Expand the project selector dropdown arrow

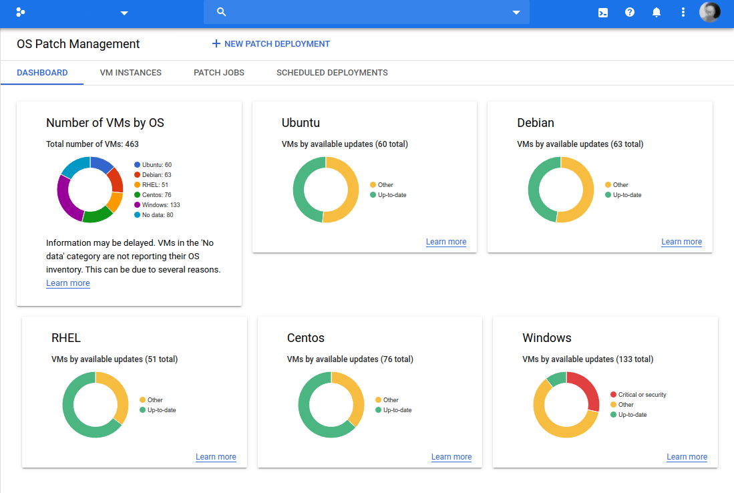pos(124,13)
